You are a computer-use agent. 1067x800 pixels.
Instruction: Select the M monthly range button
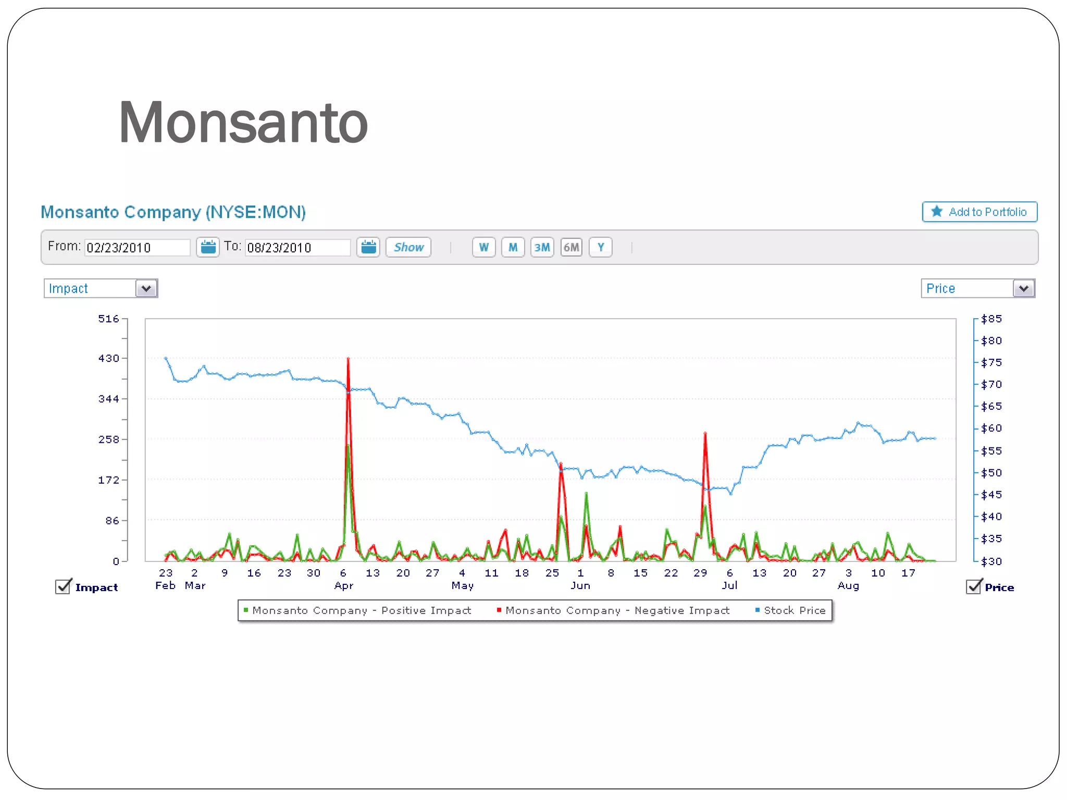(513, 247)
